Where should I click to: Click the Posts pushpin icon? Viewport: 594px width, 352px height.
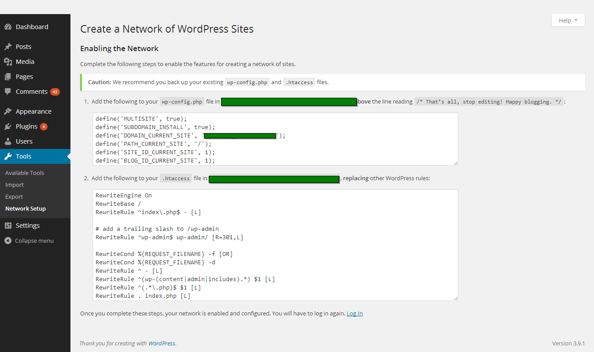[x=8, y=47]
